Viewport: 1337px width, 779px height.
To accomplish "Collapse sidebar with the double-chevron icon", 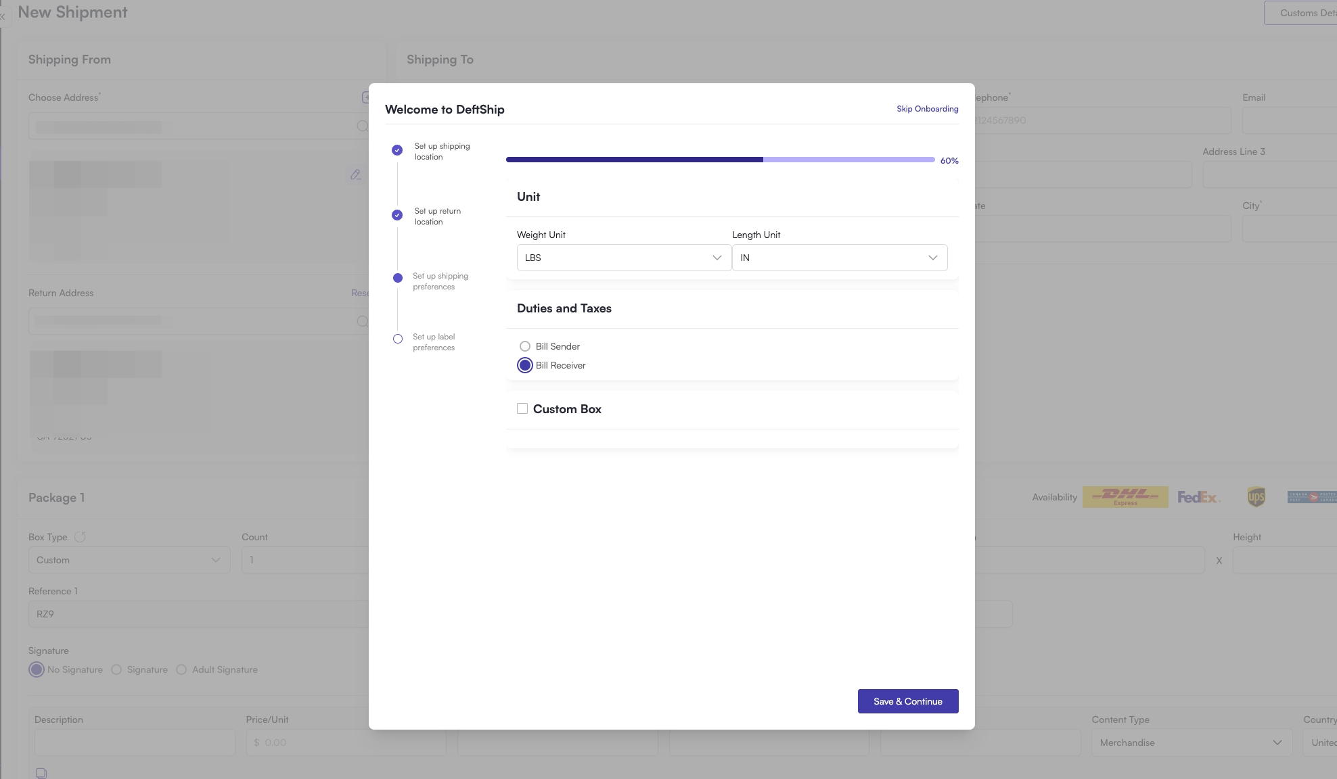I will click(x=3, y=16).
